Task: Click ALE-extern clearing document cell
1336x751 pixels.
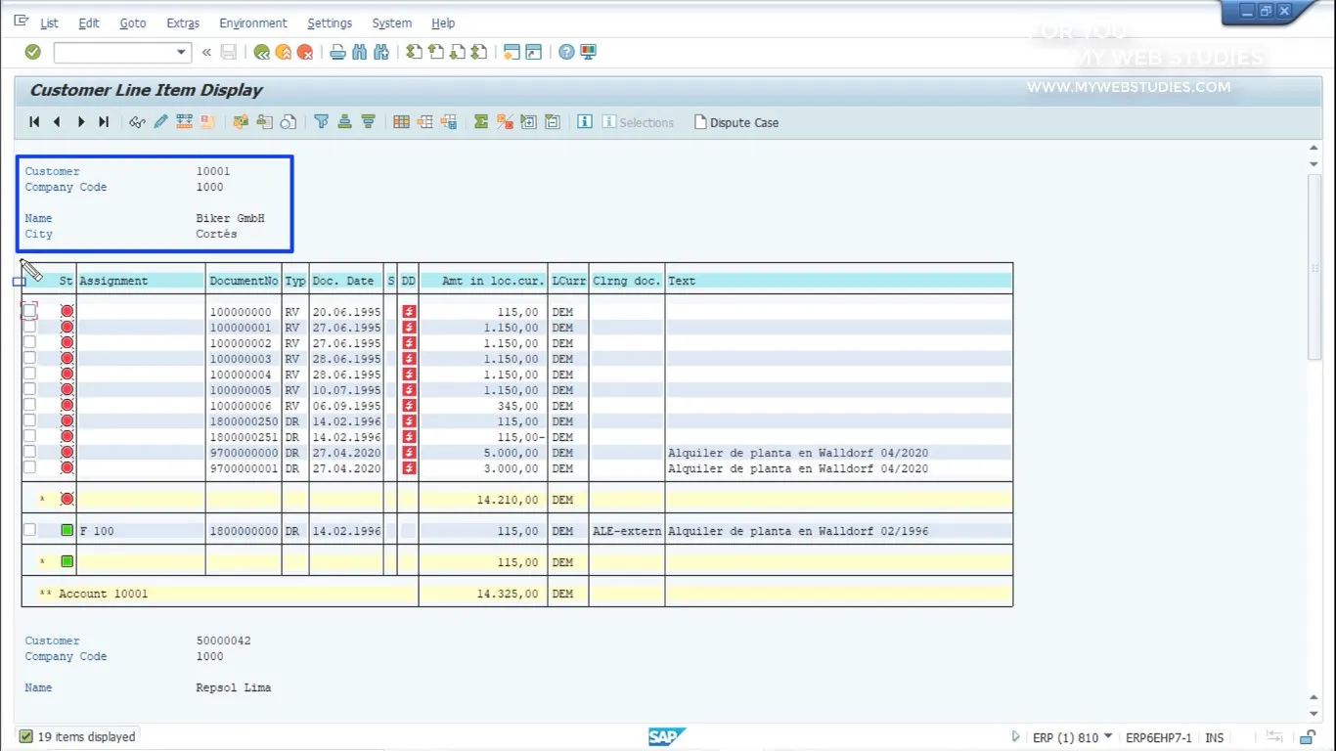Action: point(627,531)
